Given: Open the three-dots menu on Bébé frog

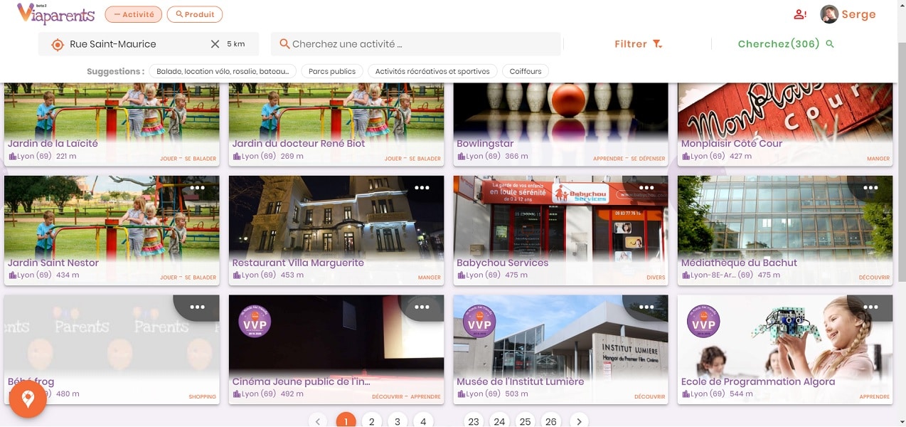Looking at the screenshot, I should tap(198, 307).
